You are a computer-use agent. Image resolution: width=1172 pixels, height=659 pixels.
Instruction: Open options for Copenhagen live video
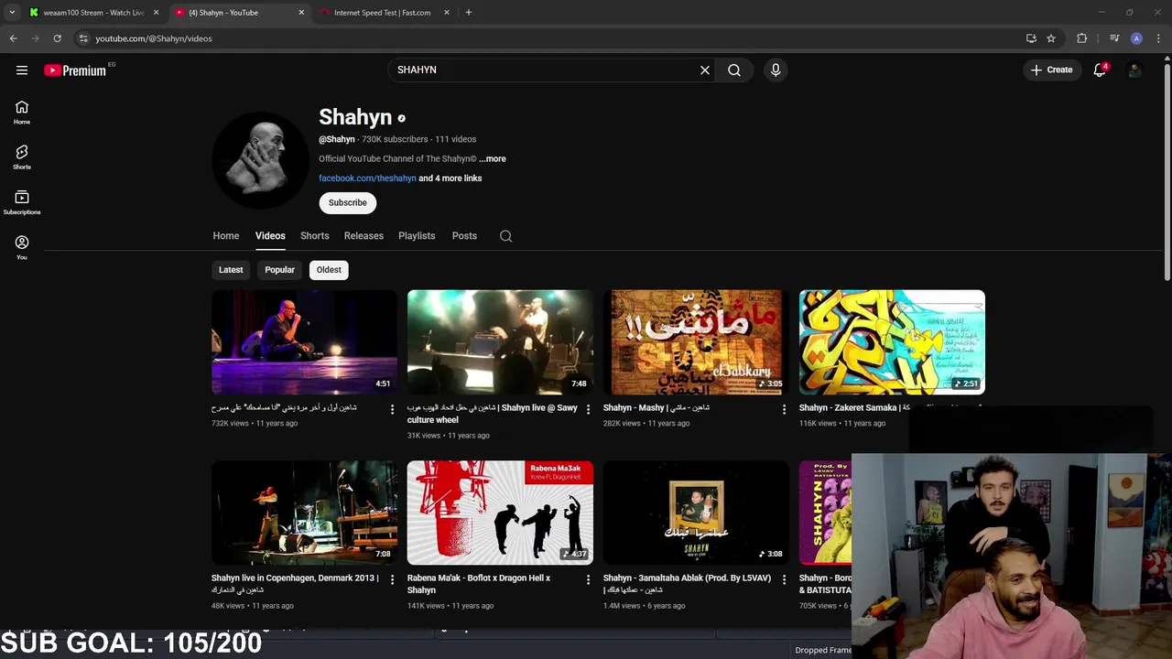(x=392, y=579)
